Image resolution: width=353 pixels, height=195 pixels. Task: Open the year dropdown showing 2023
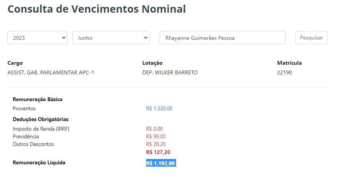click(x=37, y=38)
